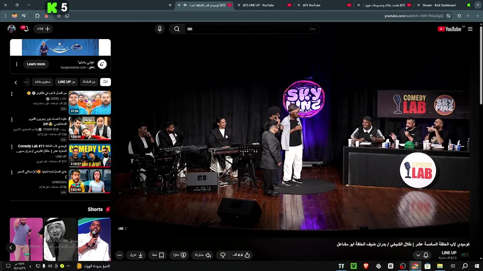
Task: Open the notifications bell with 9+ badge
Action: 25,29
